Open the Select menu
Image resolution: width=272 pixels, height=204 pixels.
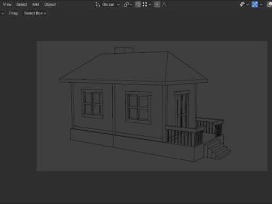pos(22,5)
